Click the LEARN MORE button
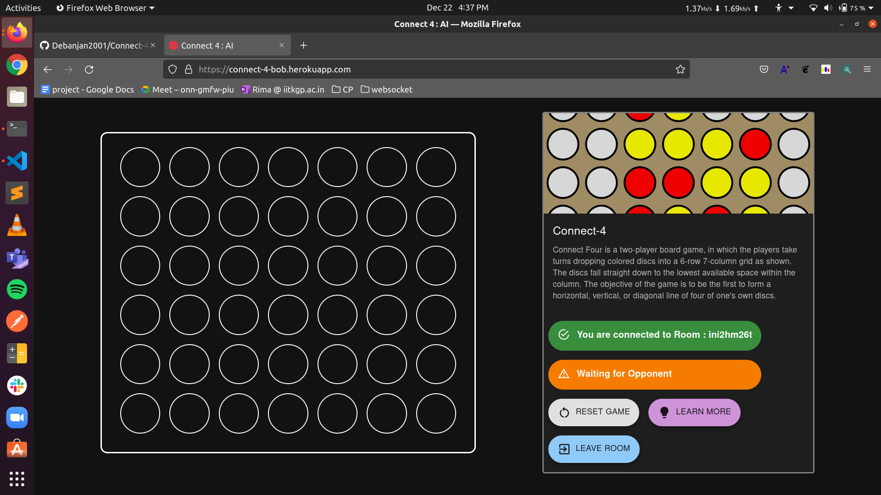Screen dimensions: 881x495 pos(694,412)
